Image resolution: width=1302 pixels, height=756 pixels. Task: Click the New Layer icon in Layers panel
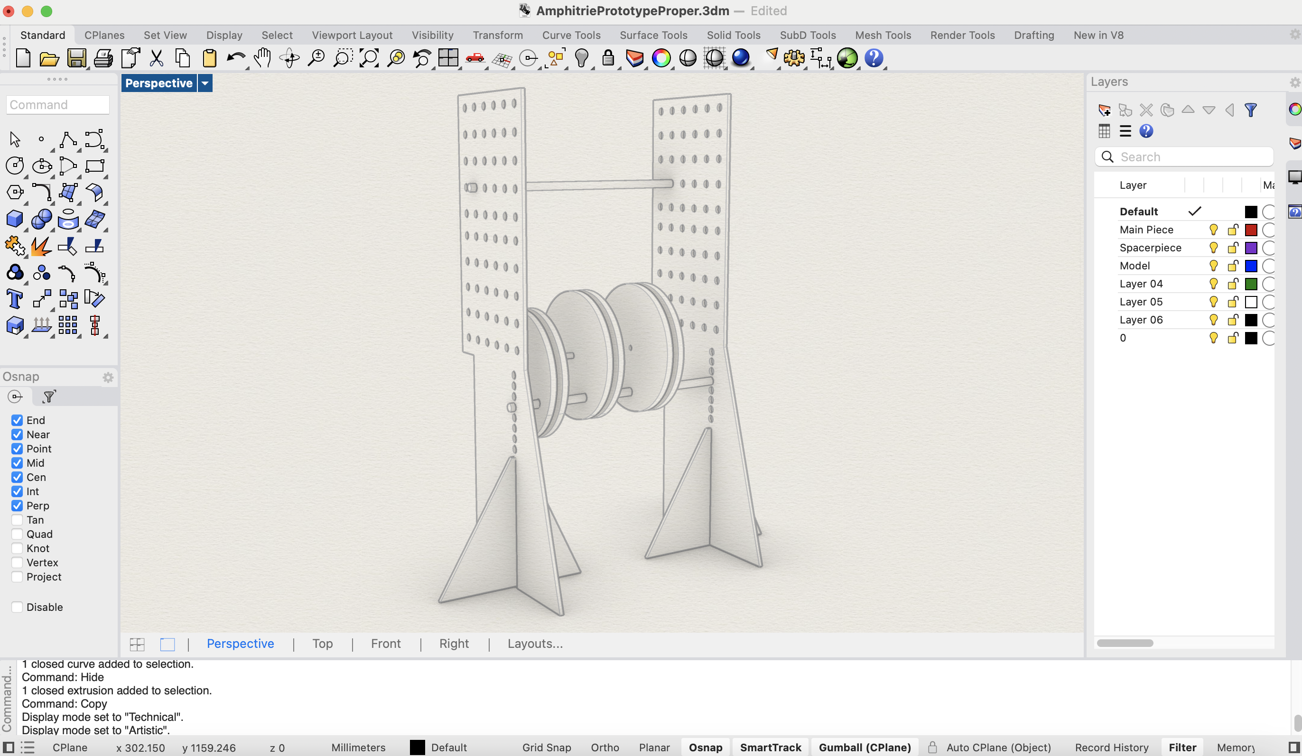click(1104, 110)
